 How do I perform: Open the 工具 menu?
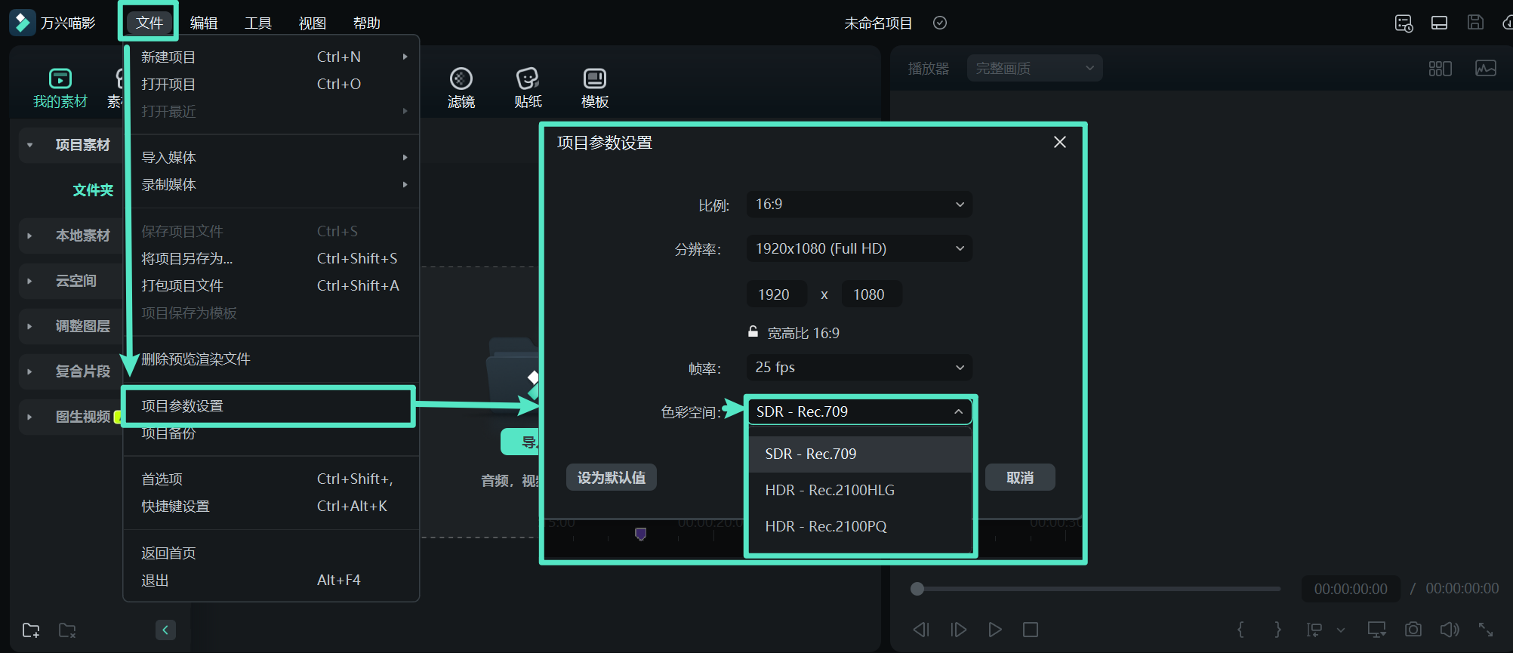click(258, 23)
